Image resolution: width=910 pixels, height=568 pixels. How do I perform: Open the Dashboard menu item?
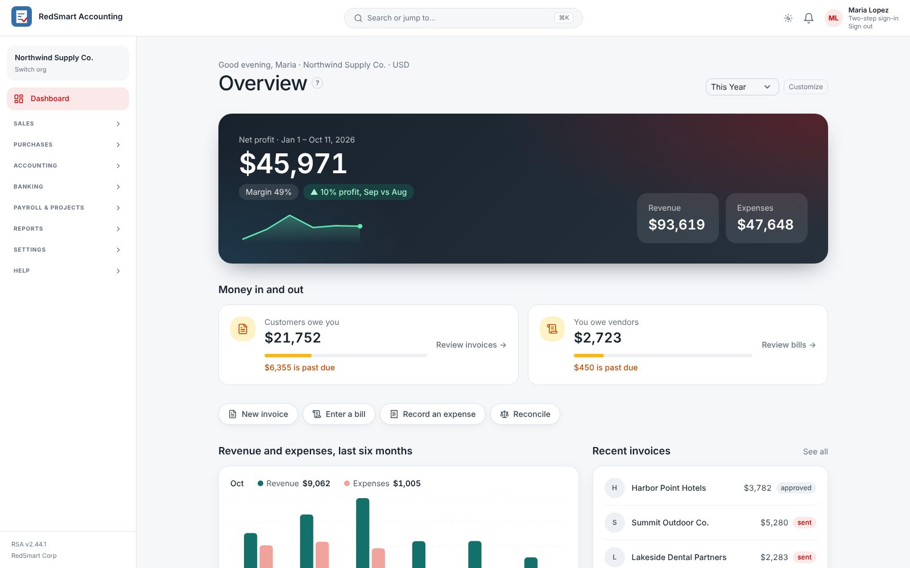[68, 99]
